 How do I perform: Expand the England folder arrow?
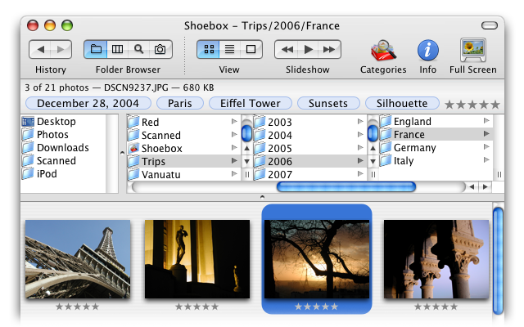(x=486, y=121)
